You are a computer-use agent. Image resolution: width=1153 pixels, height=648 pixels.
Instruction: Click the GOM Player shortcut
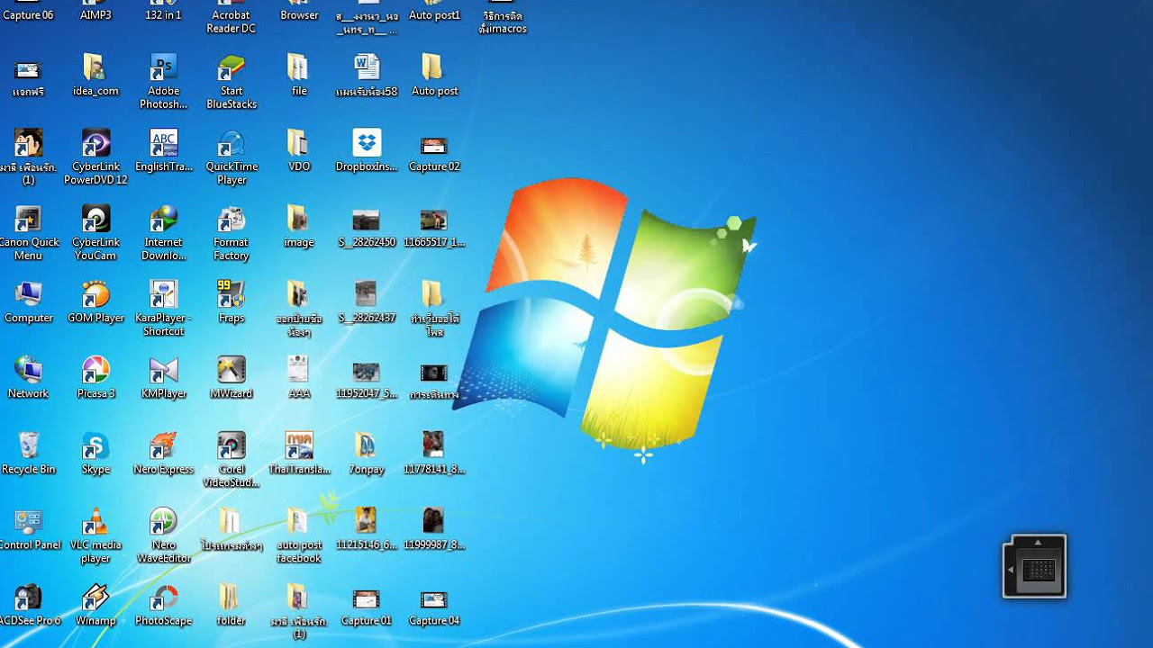(x=95, y=295)
